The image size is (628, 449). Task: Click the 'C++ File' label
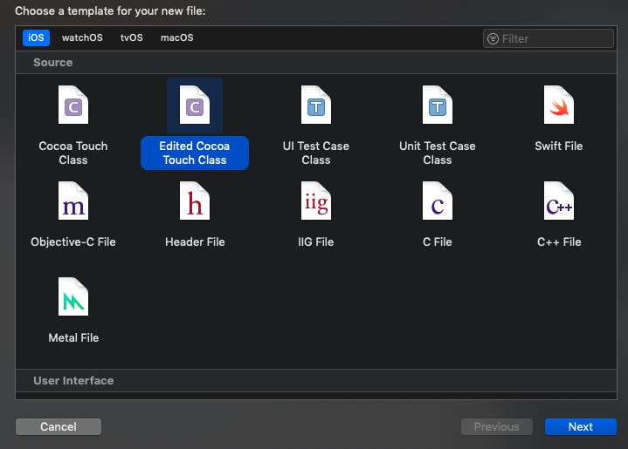(559, 242)
